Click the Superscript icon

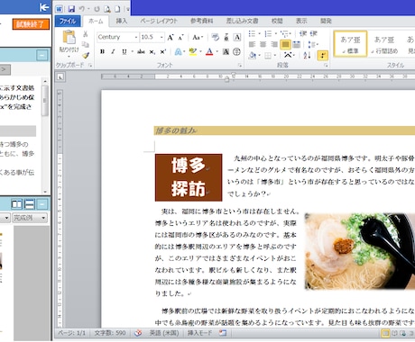(162, 52)
